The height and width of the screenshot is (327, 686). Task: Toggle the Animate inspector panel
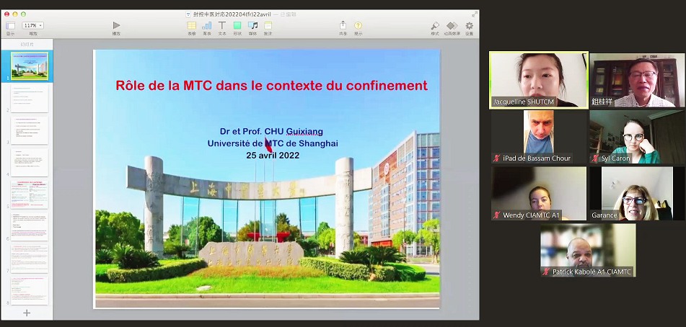tap(452, 26)
